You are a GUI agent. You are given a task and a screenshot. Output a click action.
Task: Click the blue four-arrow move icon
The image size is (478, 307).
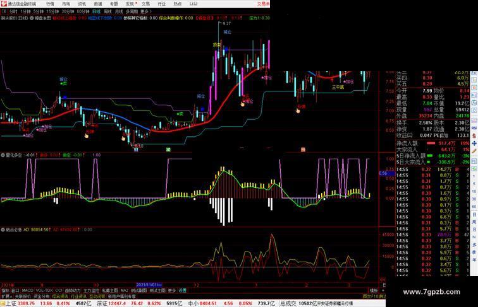[x=474, y=143]
